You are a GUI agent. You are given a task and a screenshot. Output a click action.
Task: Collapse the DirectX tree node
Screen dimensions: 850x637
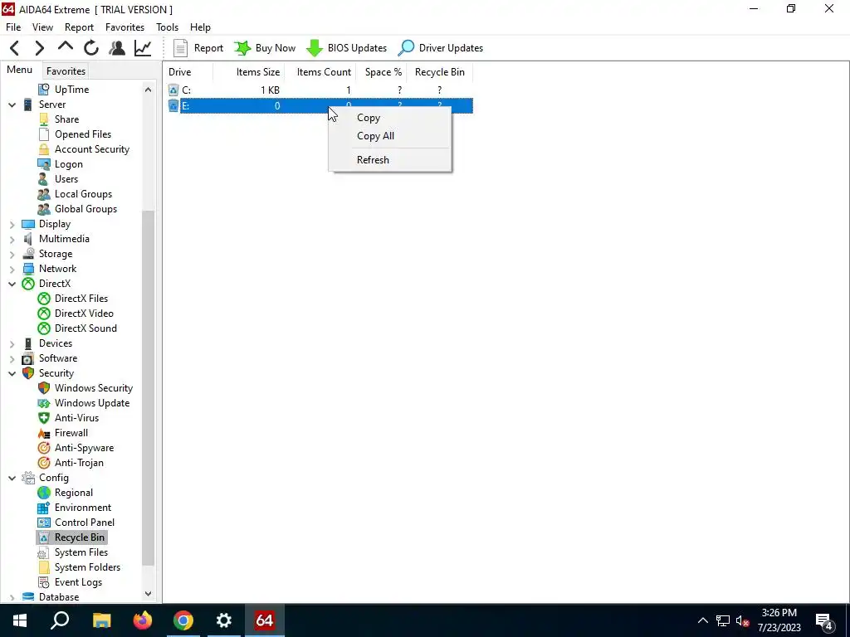coord(12,284)
